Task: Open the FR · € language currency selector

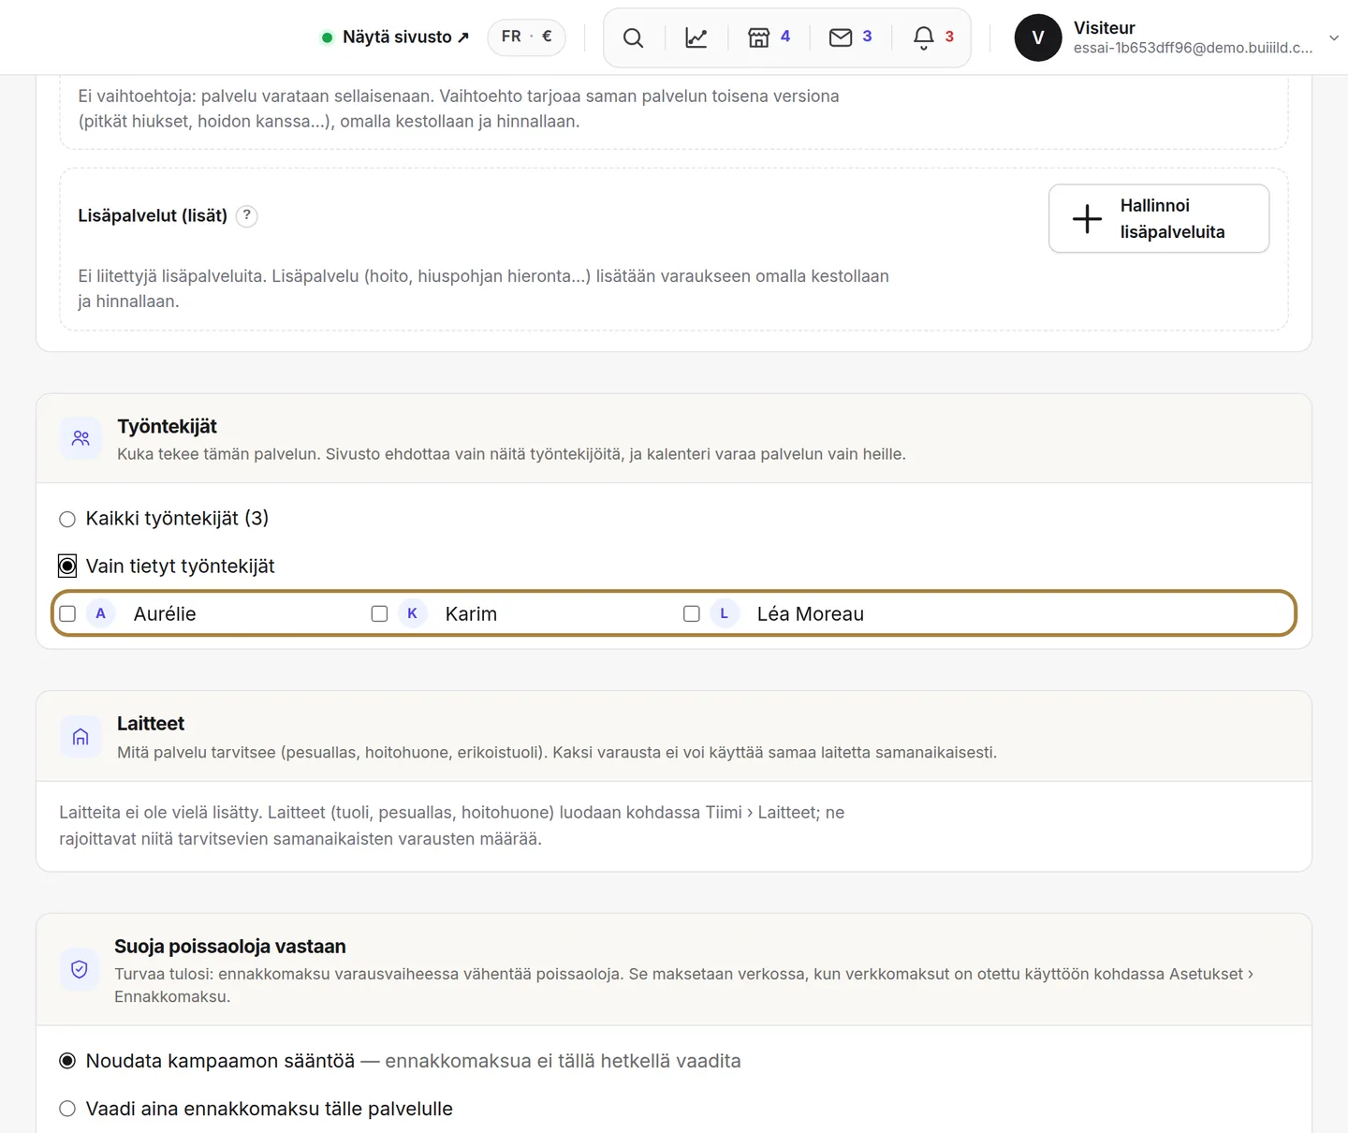Action: (526, 37)
